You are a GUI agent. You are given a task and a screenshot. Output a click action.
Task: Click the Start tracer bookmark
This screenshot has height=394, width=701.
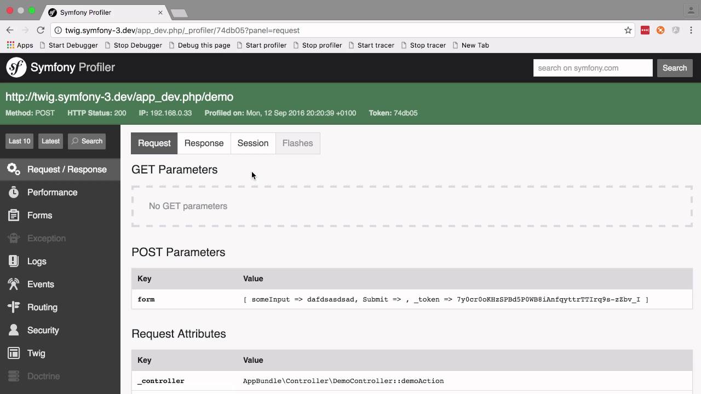click(371, 45)
